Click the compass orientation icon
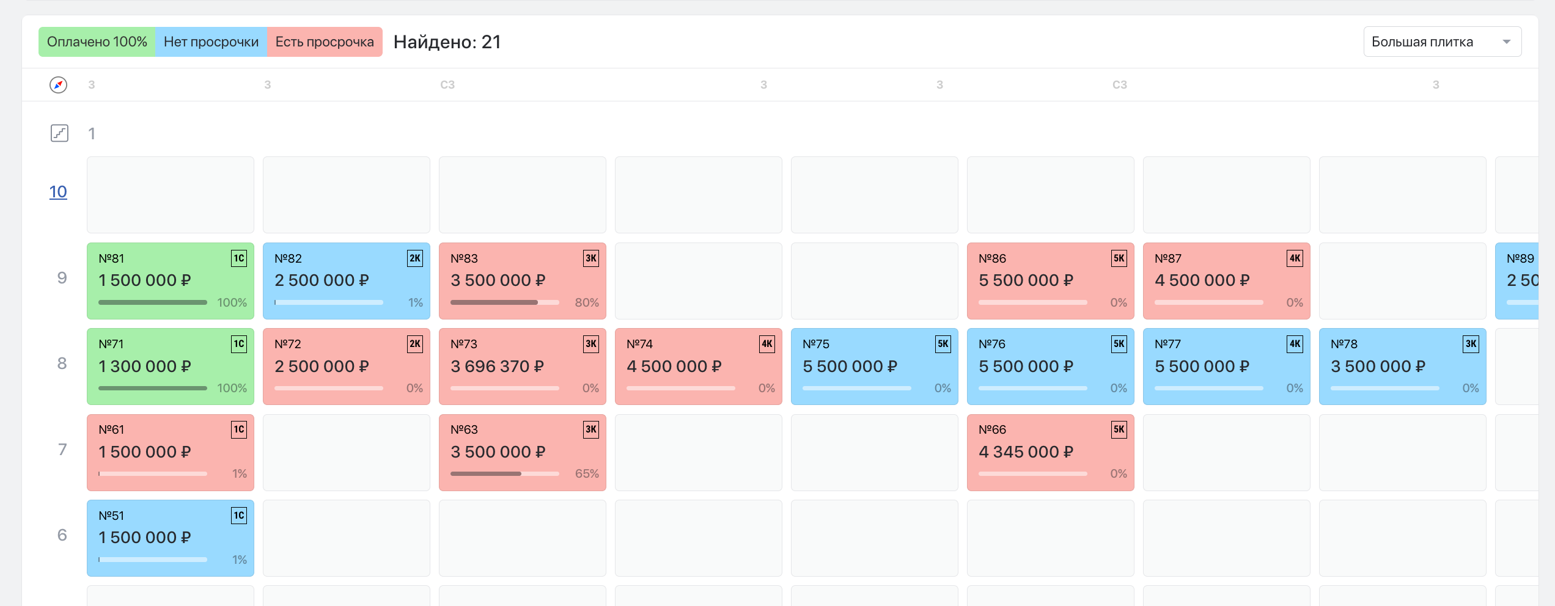The width and height of the screenshot is (1555, 606). (x=58, y=85)
